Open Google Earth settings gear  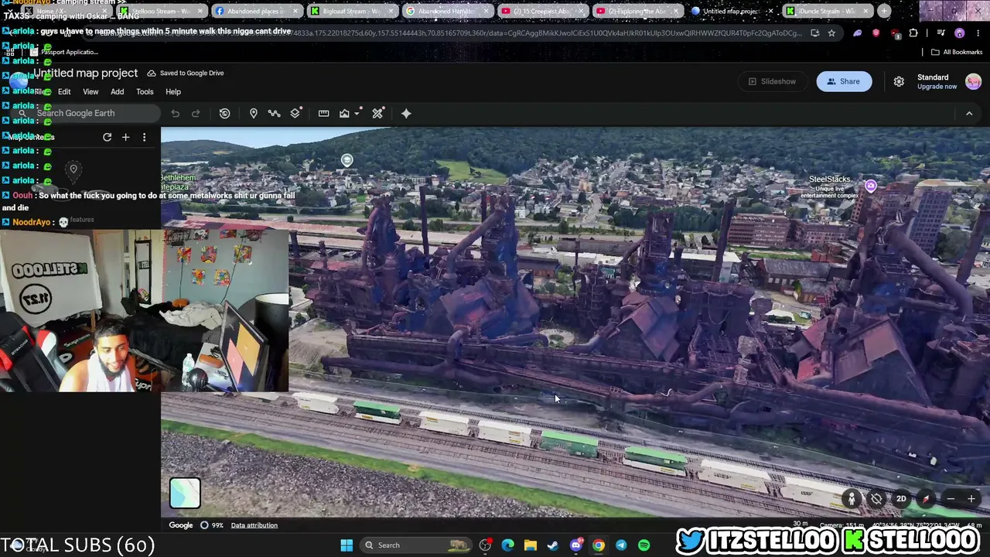[x=899, y=81]
